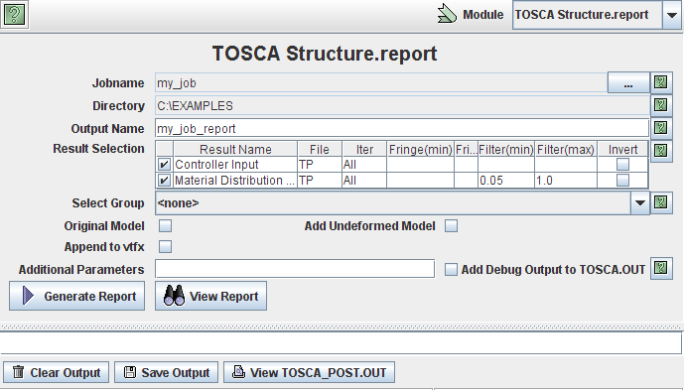The image size is (684, 390).
Task: Click the Generate Report button
Action: [x=76, y=296]
